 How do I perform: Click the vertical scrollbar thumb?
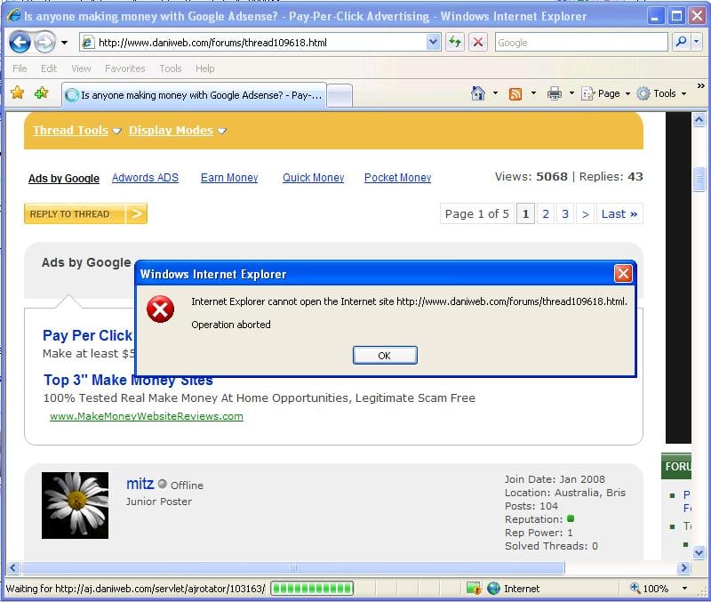tap(699, 180)
